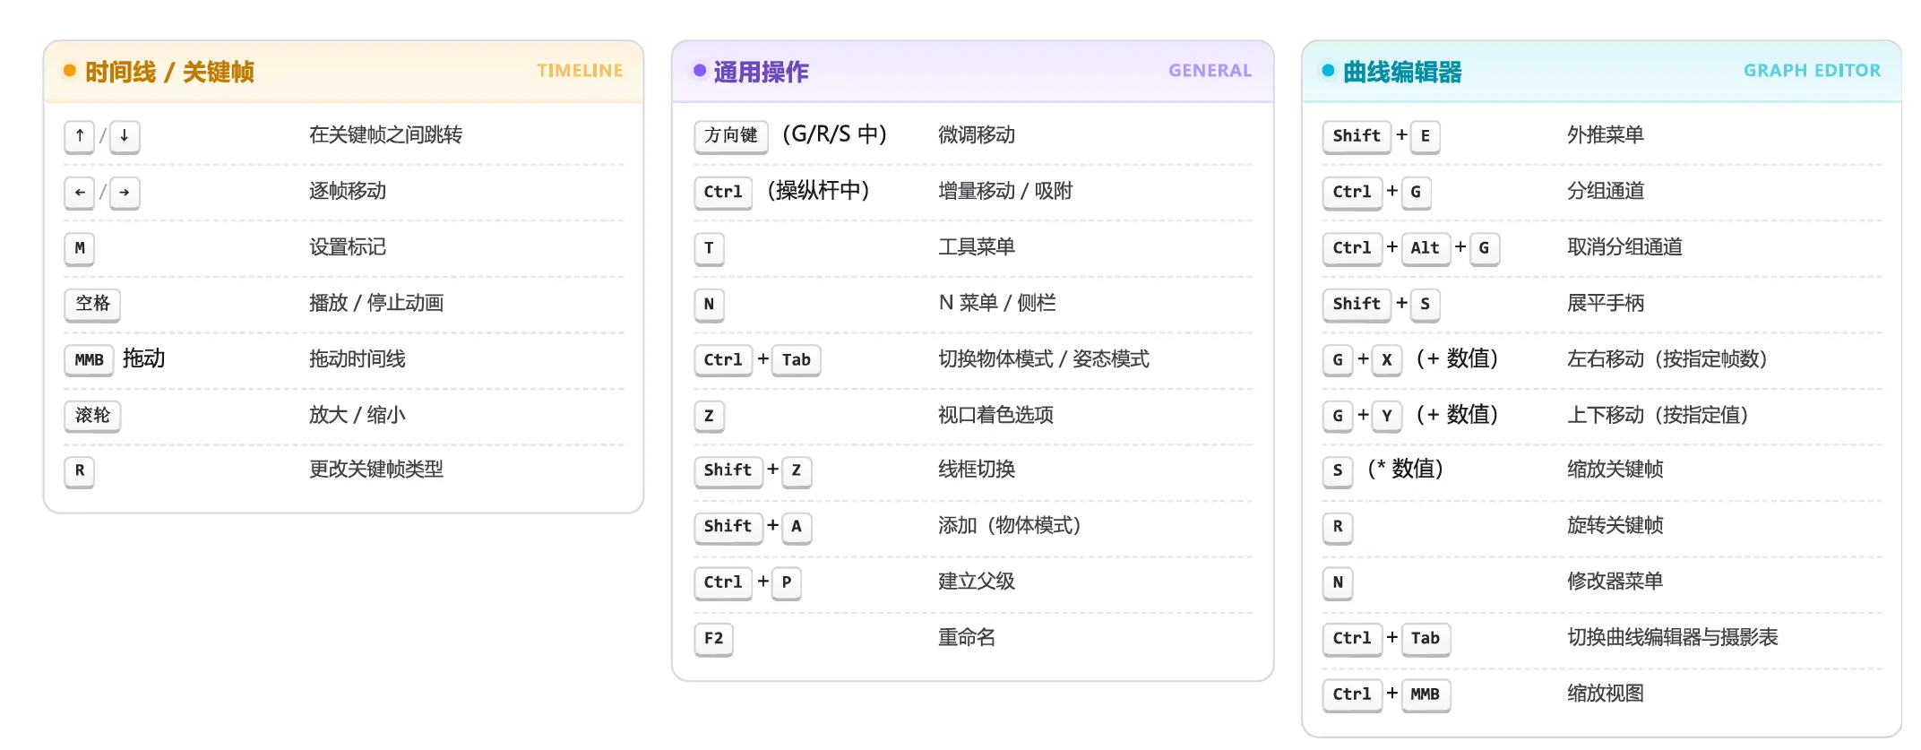Click the "空格" keycap
1921x750 pixels.
pyautogui.click(x=92, y=304)
